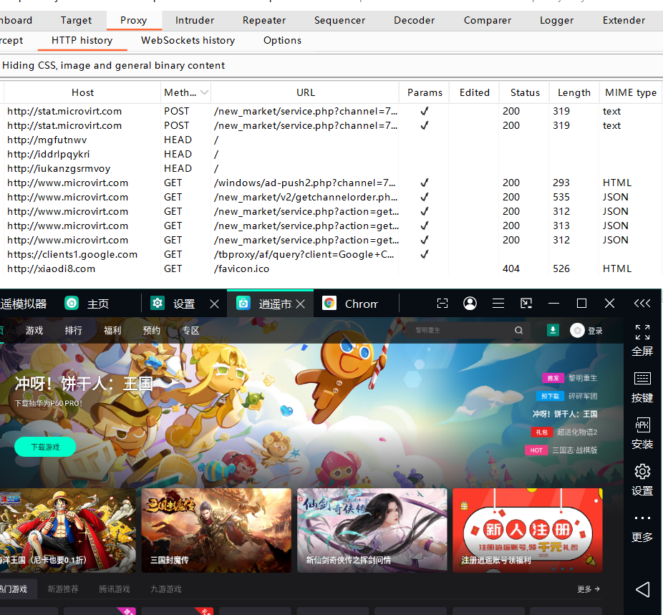The height and width of the screenshot is (615, 663).
Task: Sort history by the Host column
Action: point(82,92)
